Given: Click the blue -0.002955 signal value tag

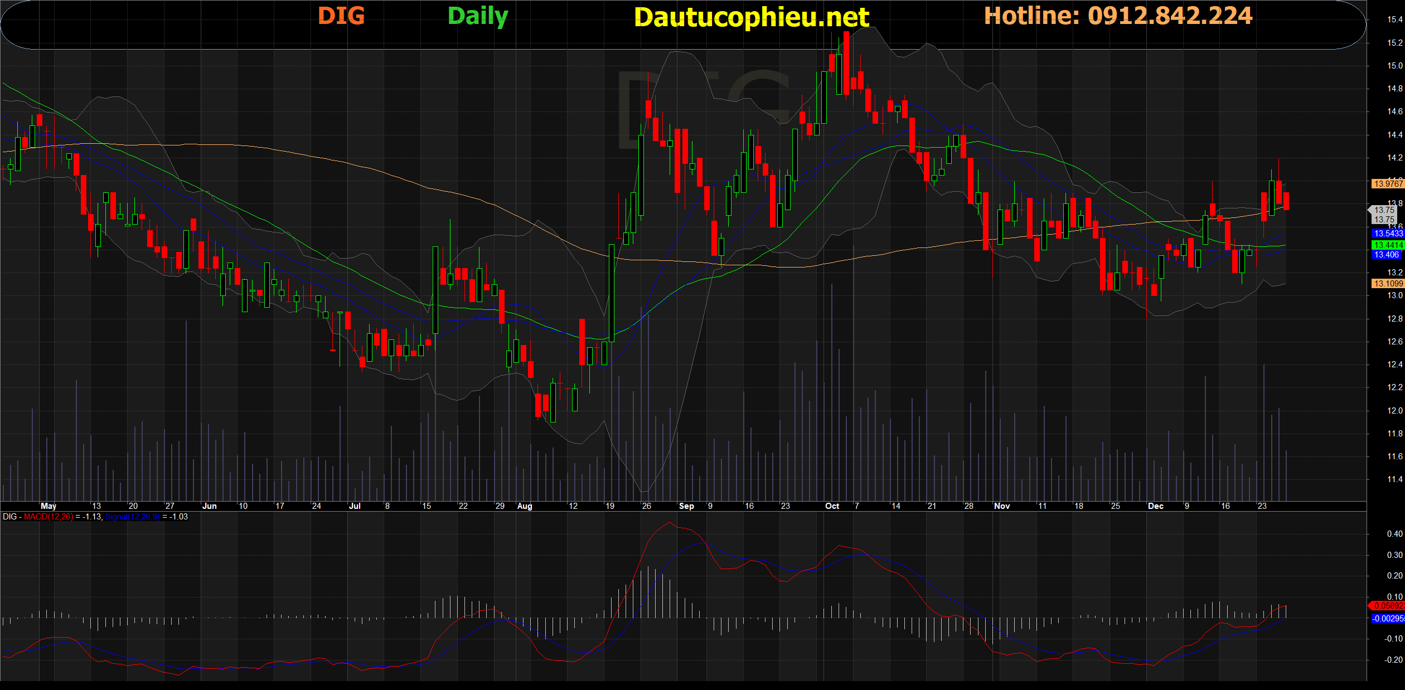Looking at the screenshot, I should [x=1387, y=619].
